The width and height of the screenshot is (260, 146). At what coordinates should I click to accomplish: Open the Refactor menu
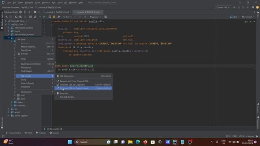[x=46, y=3]
